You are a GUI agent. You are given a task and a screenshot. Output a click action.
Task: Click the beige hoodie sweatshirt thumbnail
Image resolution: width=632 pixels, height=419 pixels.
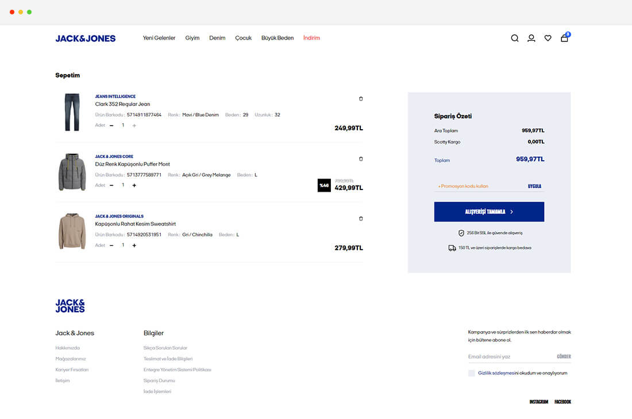(x=72, y=231)
